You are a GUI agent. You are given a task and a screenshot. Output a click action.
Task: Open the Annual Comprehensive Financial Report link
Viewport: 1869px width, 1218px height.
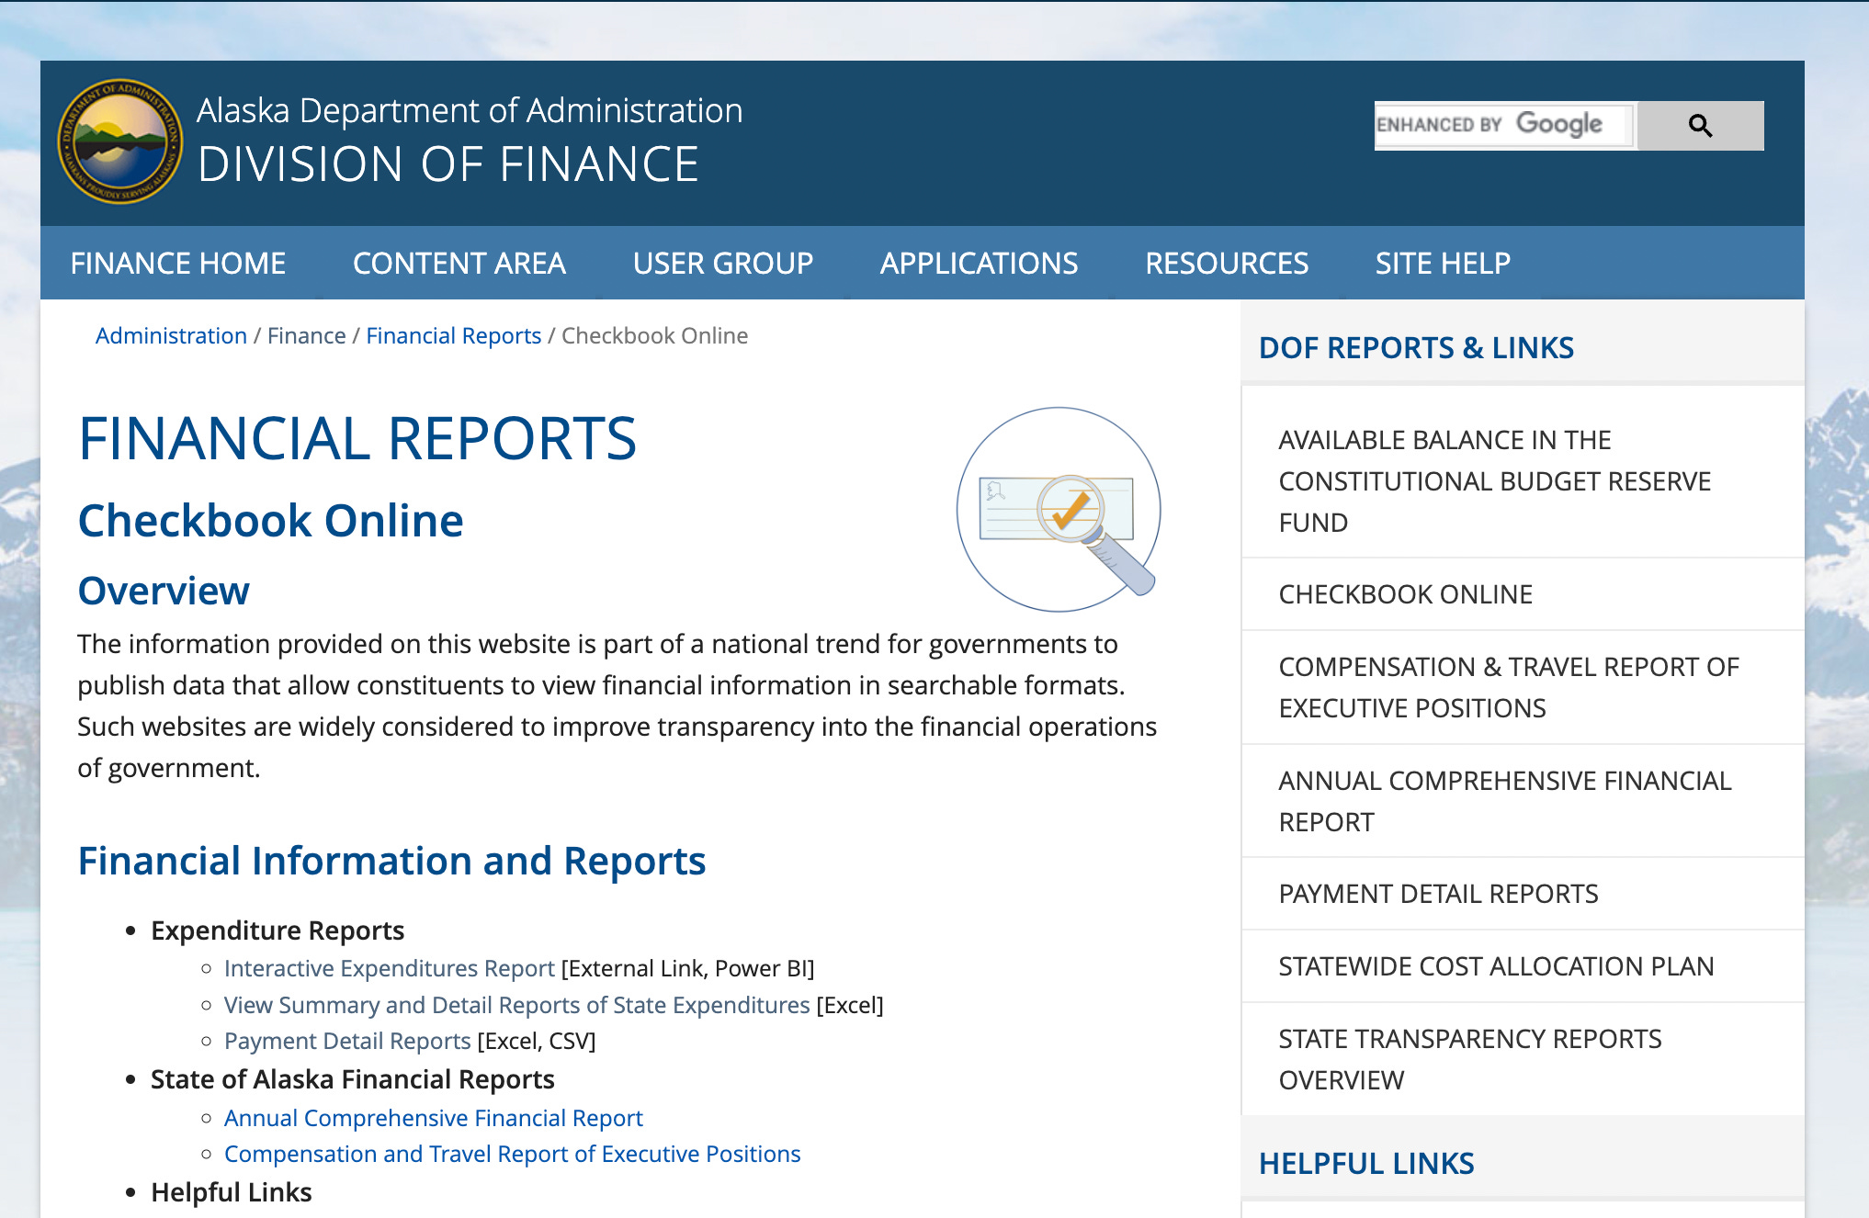pos(434,1118)
